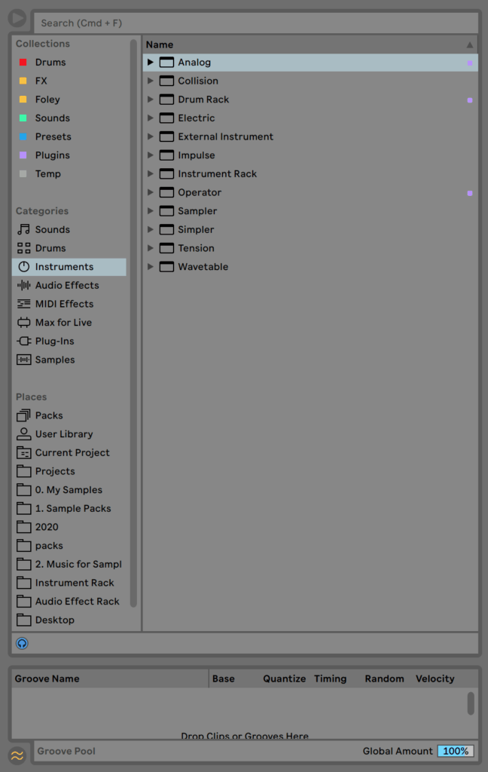Select the Presets collection label

(x=53, y=137)
